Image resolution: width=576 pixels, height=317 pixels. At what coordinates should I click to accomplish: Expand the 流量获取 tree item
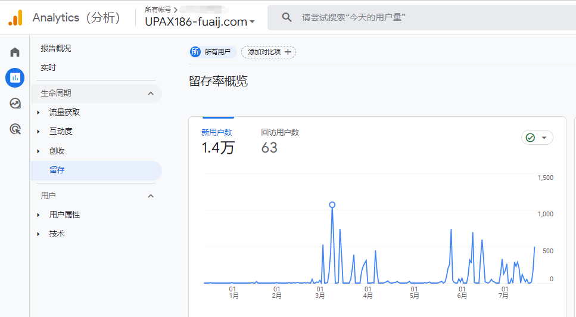pyautogui.click(x=39, y=113)
